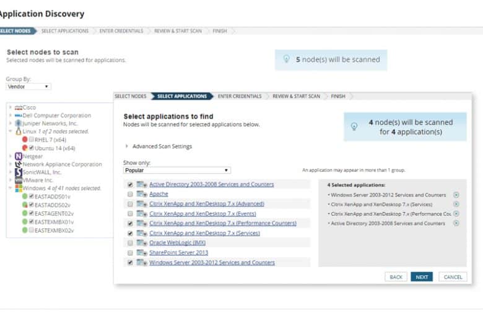Open Oracle WebLogic (JMX) link
Image resolution: width=483 pixels, height=319 pixels.
click(178, 243)
